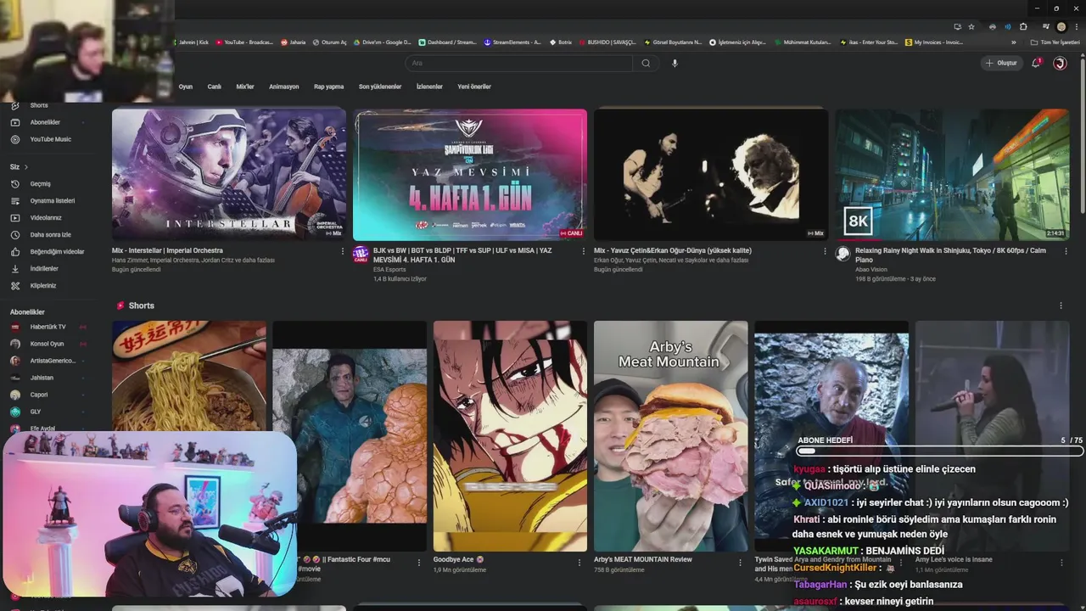
Task: Select the Canlı filter chip
Action: tap(214, 87)
